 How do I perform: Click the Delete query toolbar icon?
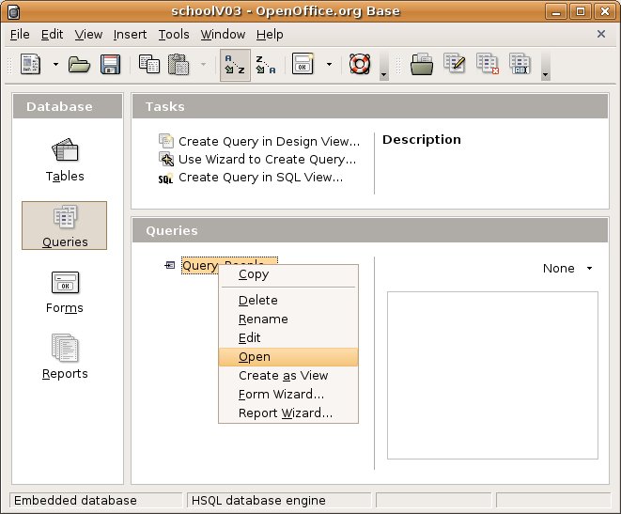coord(488,64)
